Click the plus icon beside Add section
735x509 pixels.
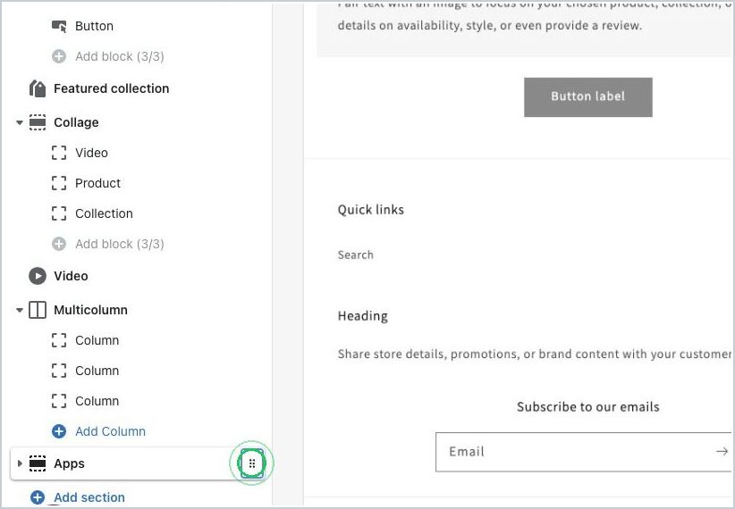[38, 497]
